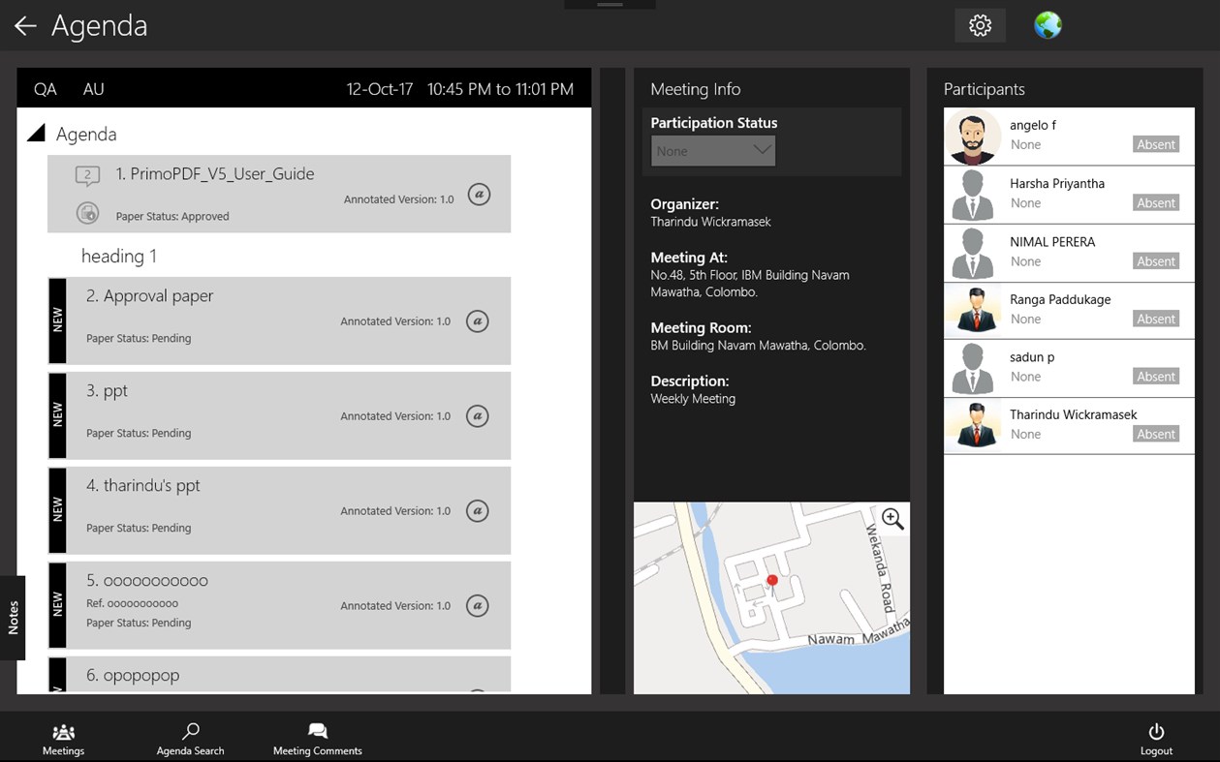The width and height of the screenshot is (1220, 762).
Task: Click the Meeting Room address text
Action: [758, 346]
